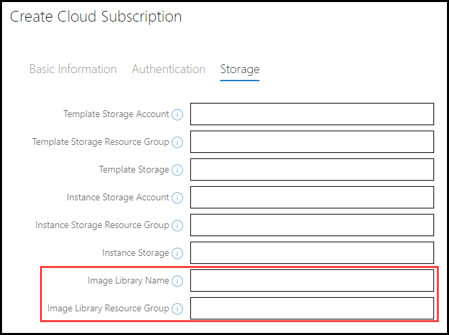Click the Image Library Resource Group text box
The height and width of the screenshot is (335, 449).
312,309
